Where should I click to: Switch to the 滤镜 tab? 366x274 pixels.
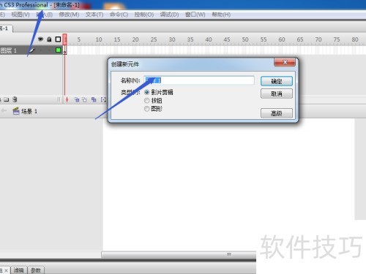click(19, 270)
